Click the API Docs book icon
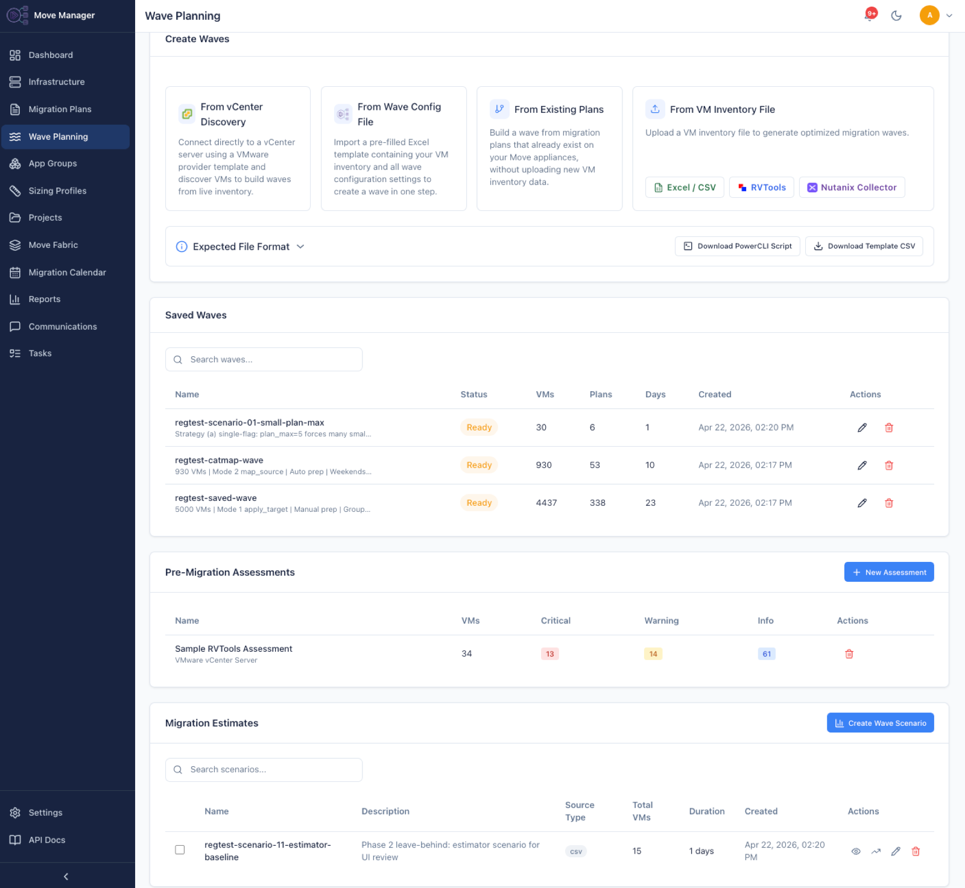Viewport: 965px width, 888px height. tap(15, 840)
